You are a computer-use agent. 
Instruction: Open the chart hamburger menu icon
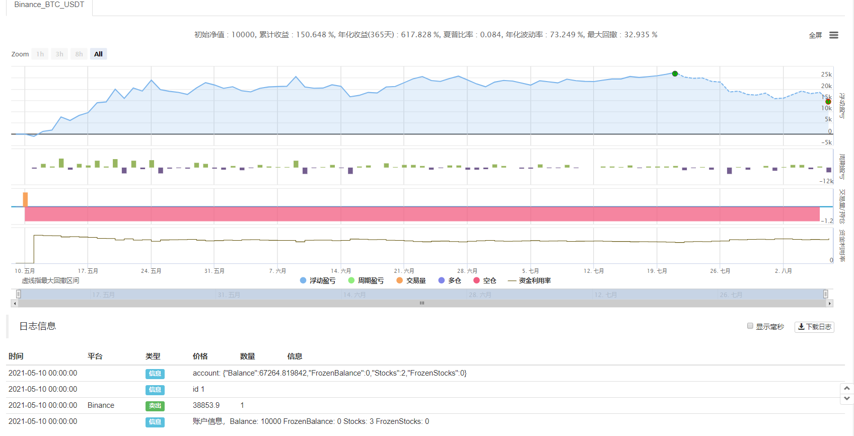[x=834, y=35]
